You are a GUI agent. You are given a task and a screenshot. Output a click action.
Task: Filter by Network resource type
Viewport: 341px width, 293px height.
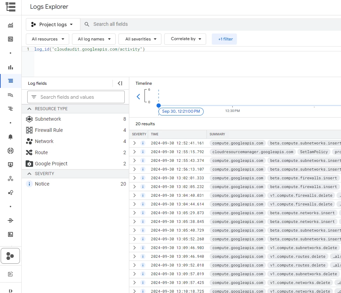(x=75, y=141)
